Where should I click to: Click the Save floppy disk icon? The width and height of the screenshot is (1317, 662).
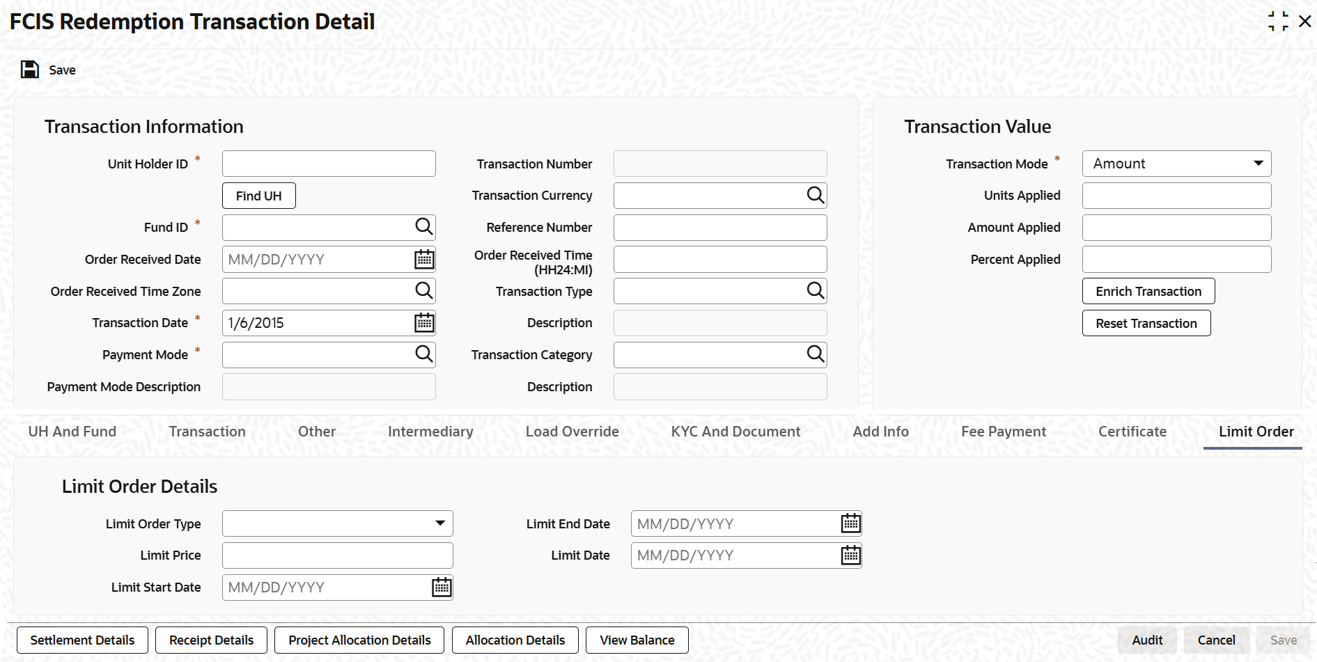[30, 70]
